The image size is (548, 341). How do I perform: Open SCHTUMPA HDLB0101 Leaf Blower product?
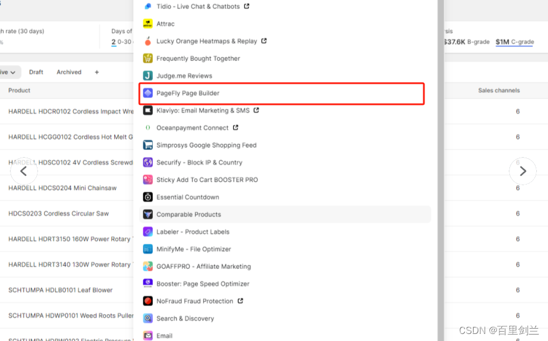(60, 290)
